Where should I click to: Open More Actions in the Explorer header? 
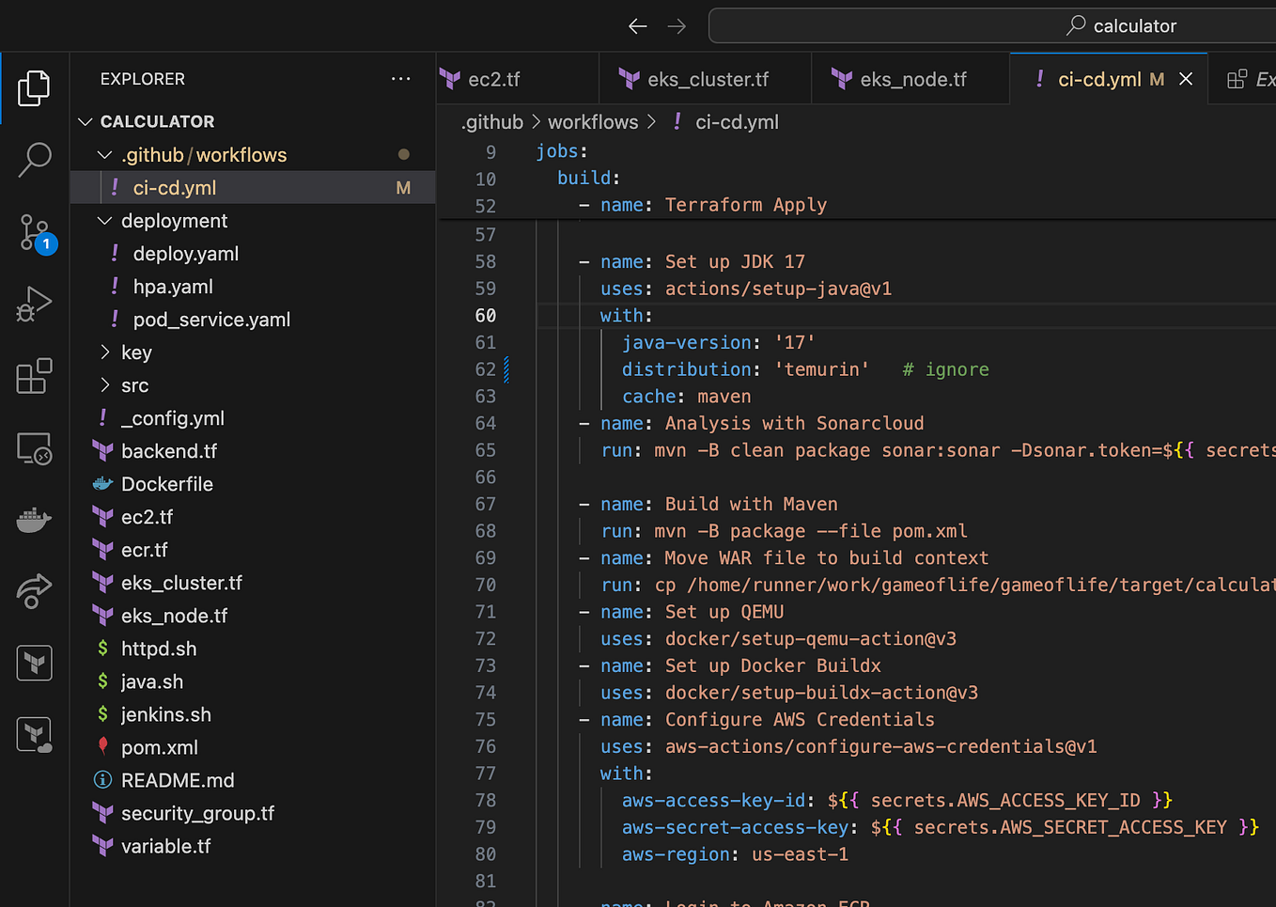click(401, 79)
